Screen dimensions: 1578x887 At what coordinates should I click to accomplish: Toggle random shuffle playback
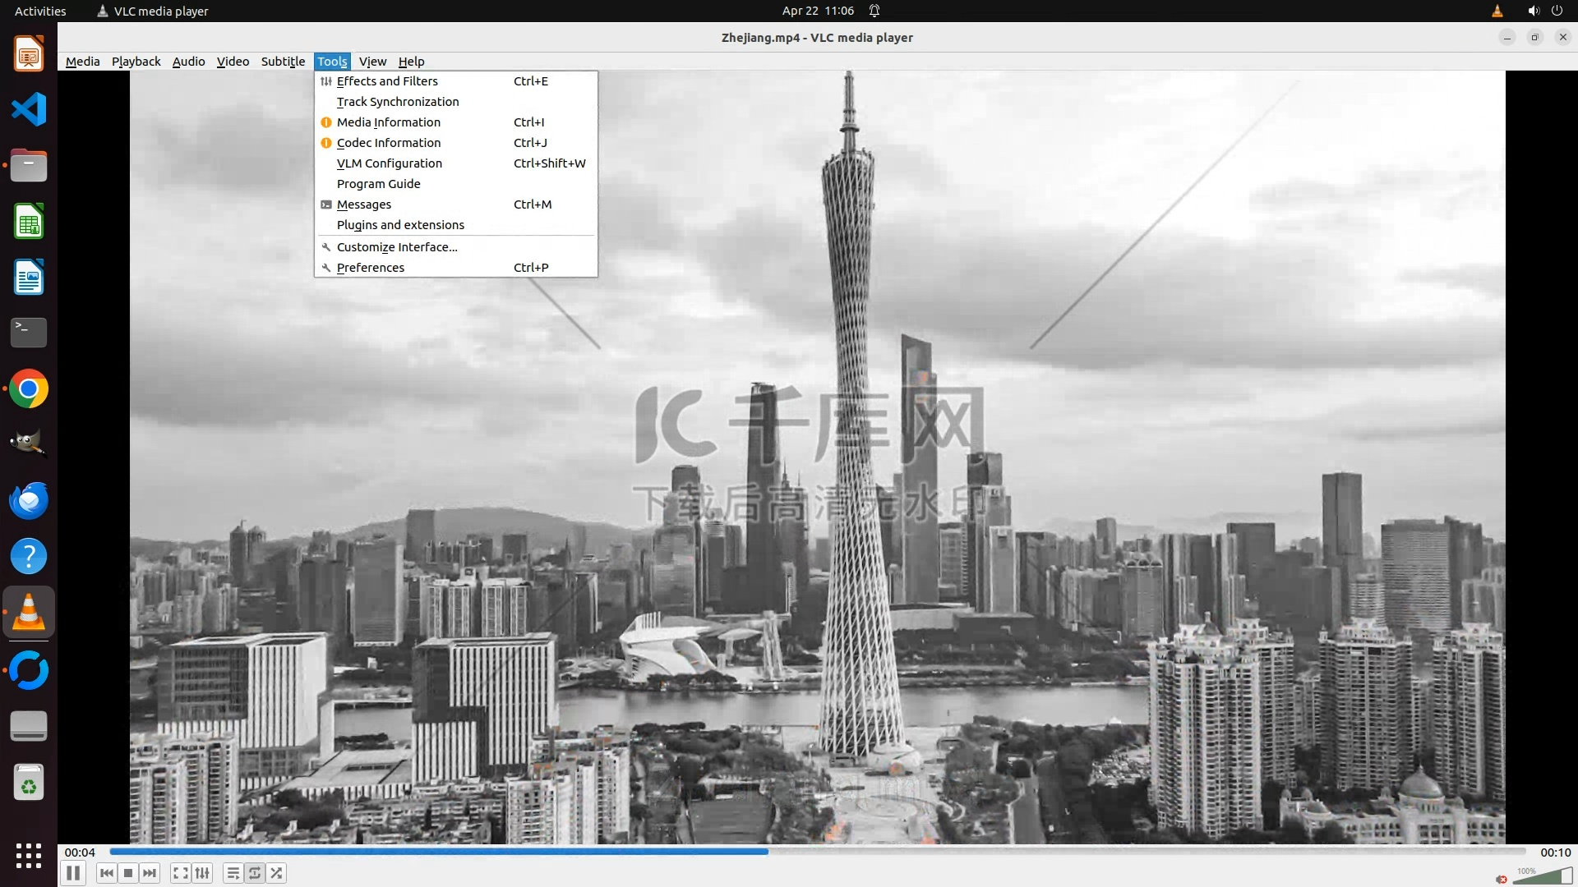pyautogui.click(x=277, y=873)
